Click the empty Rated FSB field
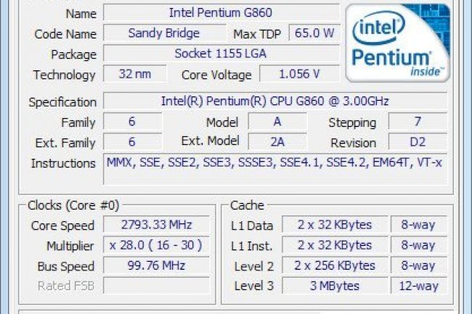This screenshot has height=314, width=472. pyautogui.click(x=157, y=286)
